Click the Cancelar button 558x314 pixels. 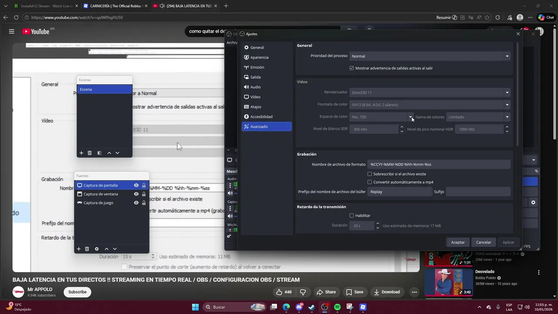click(x=483, y=242)
